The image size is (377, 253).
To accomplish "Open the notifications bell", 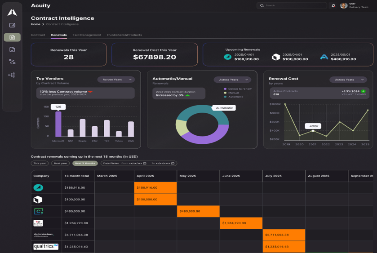I will (x=333, y=5).
